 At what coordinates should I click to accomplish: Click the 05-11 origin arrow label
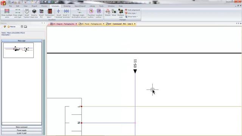[x=135, y=63]
